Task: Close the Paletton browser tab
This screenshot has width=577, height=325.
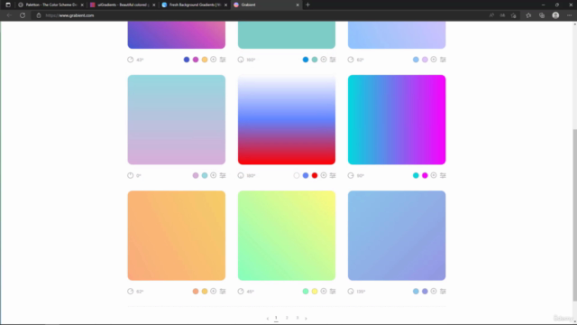Action: pyautogui.click(x=82, y=5)
